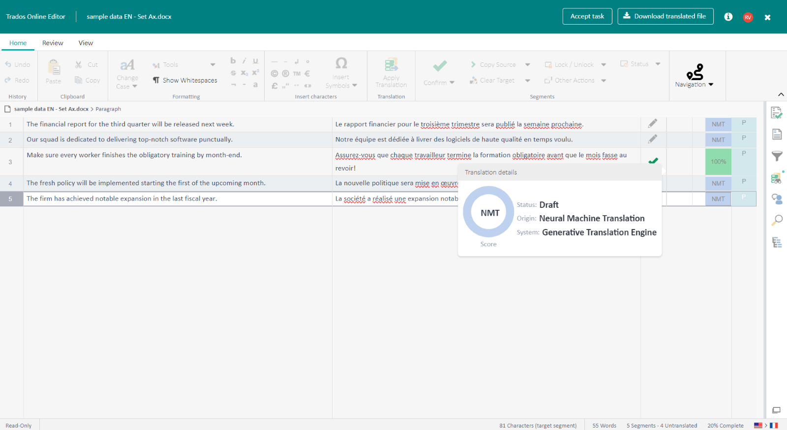Toggle superscript formatting
Screen dimensions: 787x430
click(x=256, y=72)
